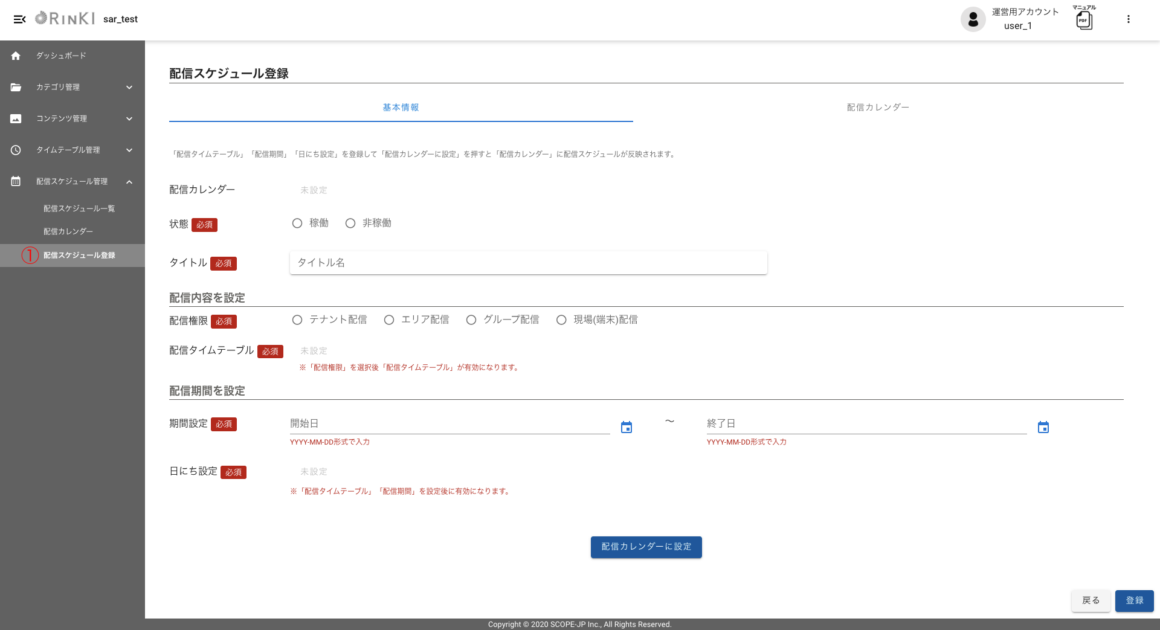Collapse the sidebar with the hamburger icon
The image size is (1160, 630).
pos(19,19)
